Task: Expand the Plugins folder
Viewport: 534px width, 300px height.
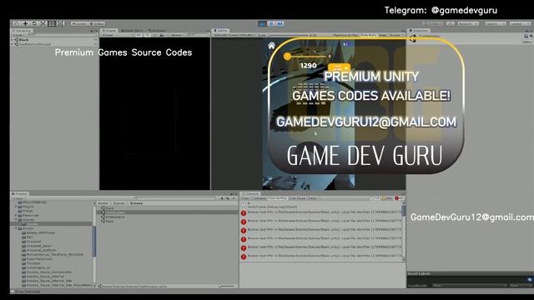Action: (16, 207)
